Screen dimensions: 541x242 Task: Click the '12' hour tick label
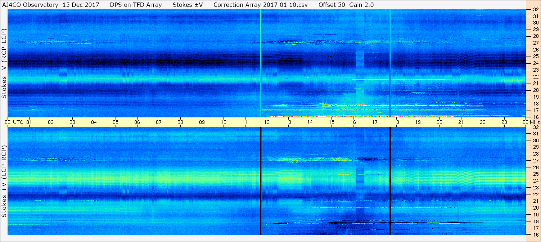pyautogui.click(x=267, y=122)
